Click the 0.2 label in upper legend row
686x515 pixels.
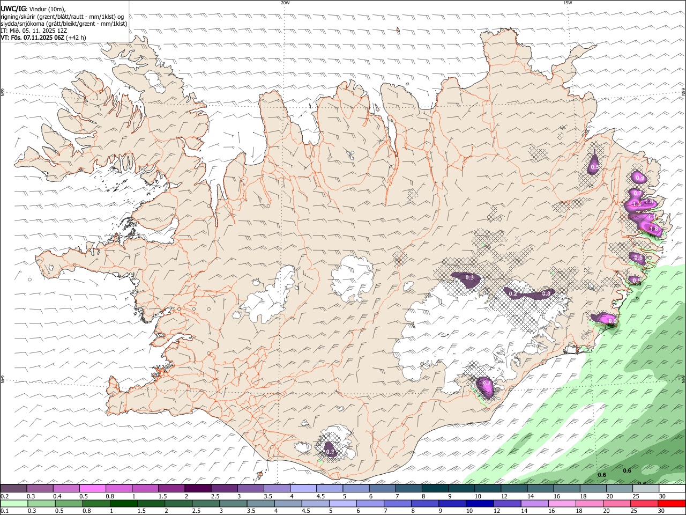point(4,496)
